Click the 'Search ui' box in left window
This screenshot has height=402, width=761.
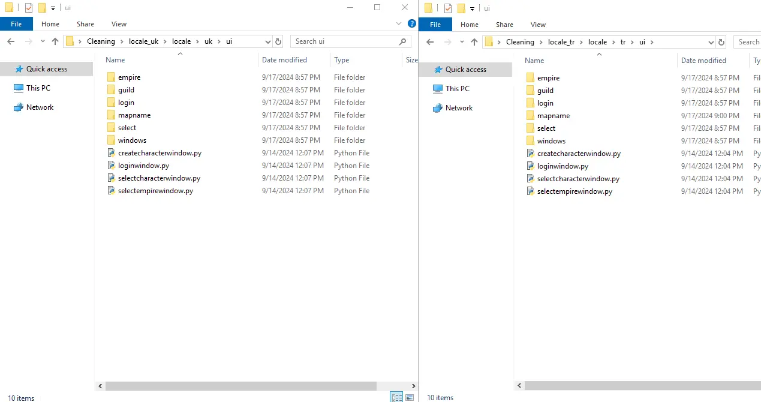(x=345, y=41)
